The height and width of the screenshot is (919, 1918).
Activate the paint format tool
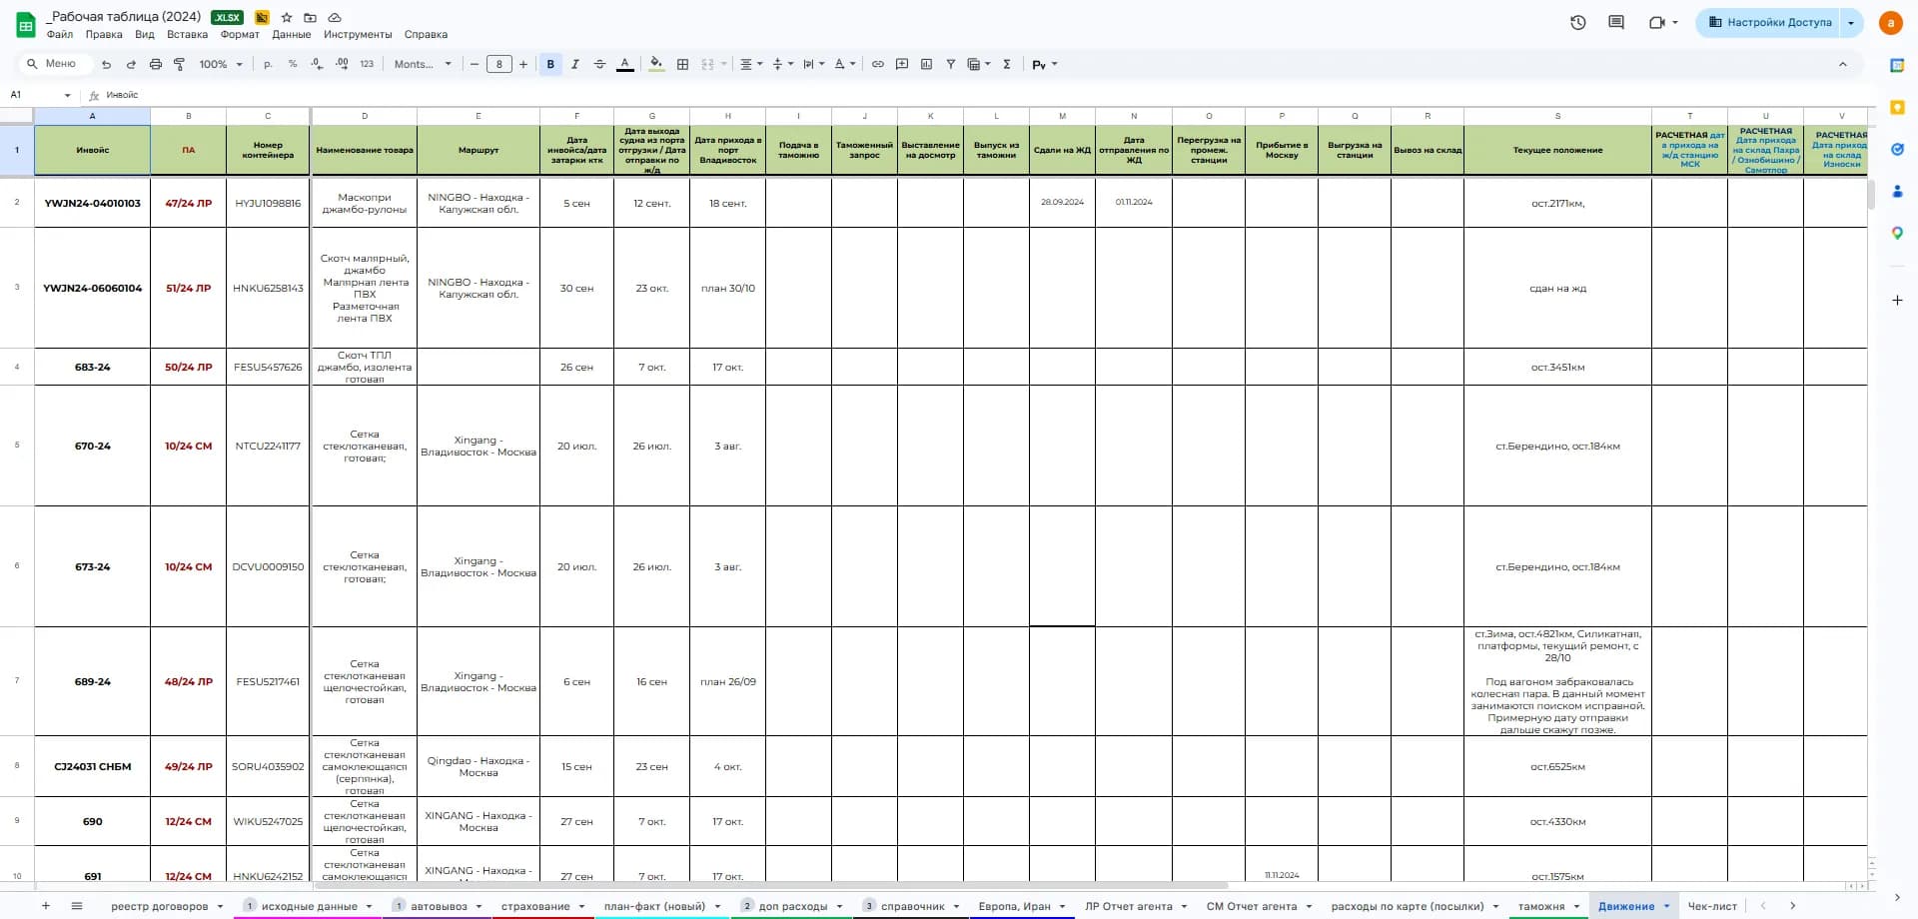[x=180, y=64]
